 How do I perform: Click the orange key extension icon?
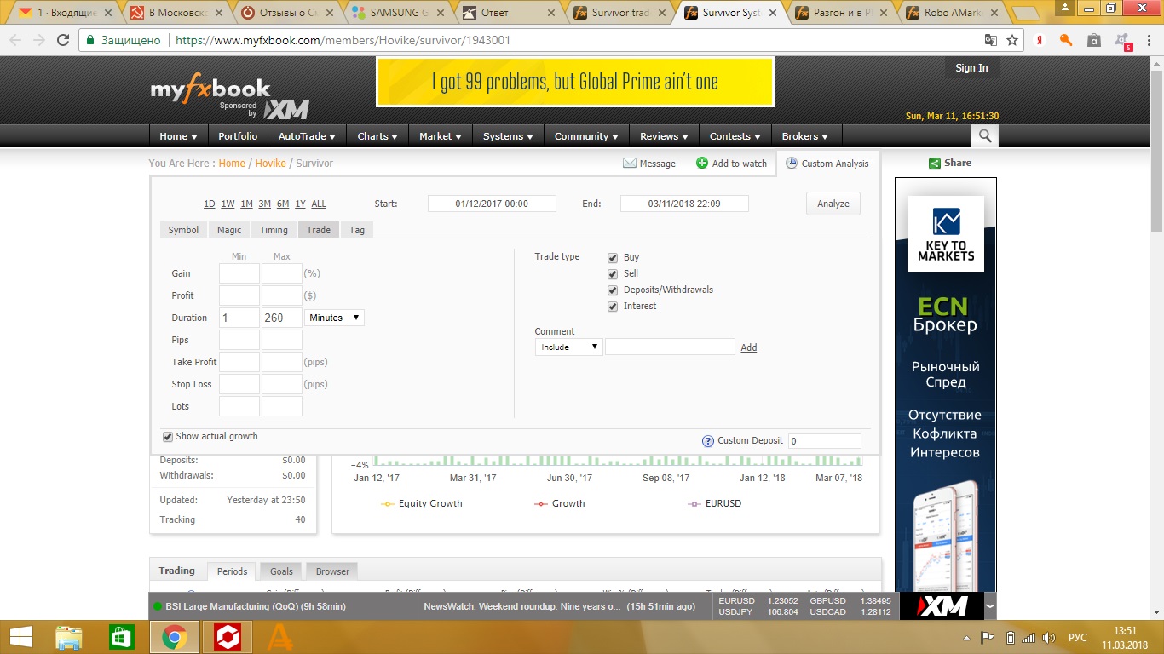pos(1066,40)
